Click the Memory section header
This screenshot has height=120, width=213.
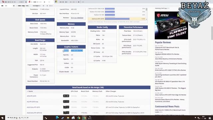71,24
